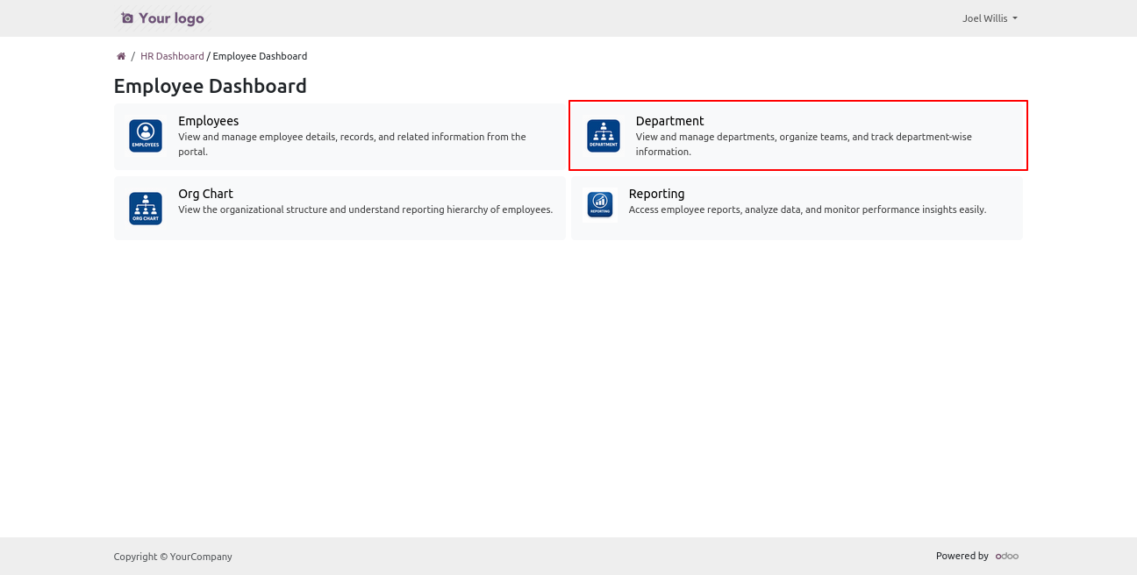
Task: Click the Org Chart tile icon
Action: pyautogui.click(x=146, y=209)
